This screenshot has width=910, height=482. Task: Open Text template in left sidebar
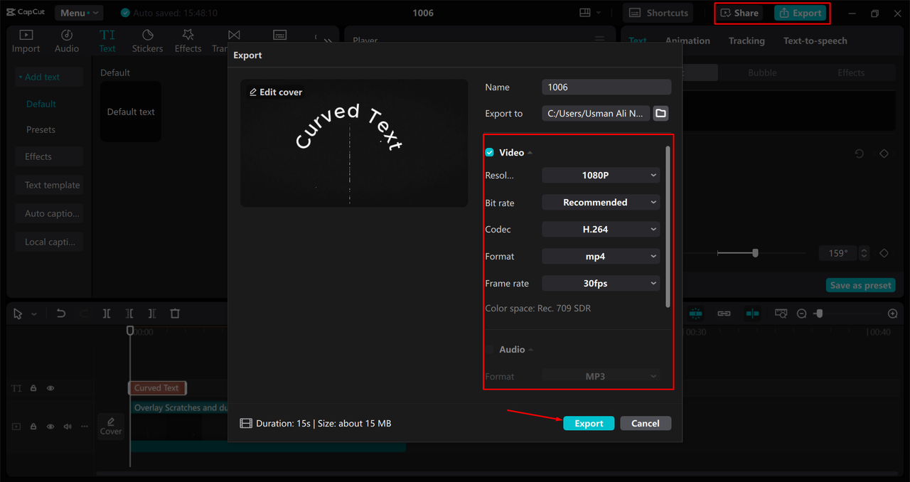point(50,185)
